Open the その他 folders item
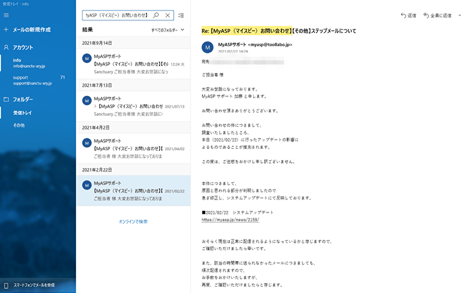Image resolution: width=461 pixels, height=293 pixels. pyautogui.click(x=19, y=125)
